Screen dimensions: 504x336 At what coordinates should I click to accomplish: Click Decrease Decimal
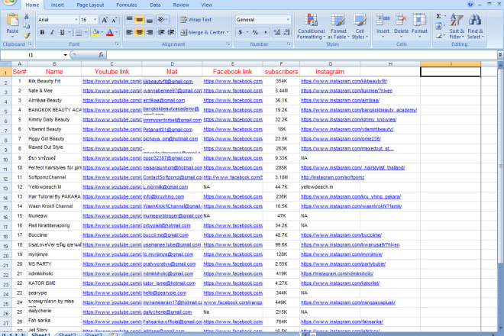click(286, 33)
